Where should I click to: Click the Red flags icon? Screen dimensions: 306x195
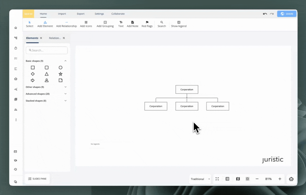click(147, 24)
